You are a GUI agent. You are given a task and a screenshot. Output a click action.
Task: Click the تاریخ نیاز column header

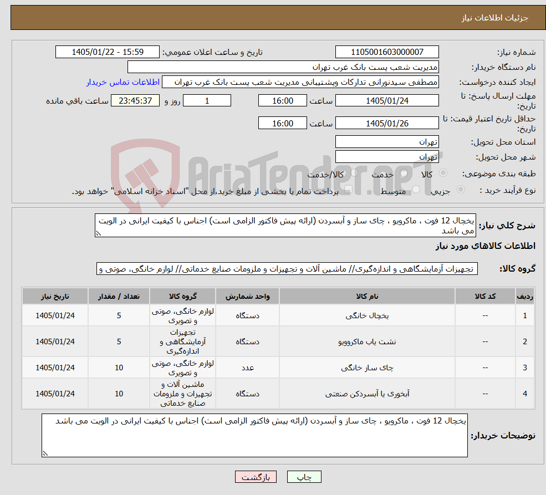coord(55,296)
